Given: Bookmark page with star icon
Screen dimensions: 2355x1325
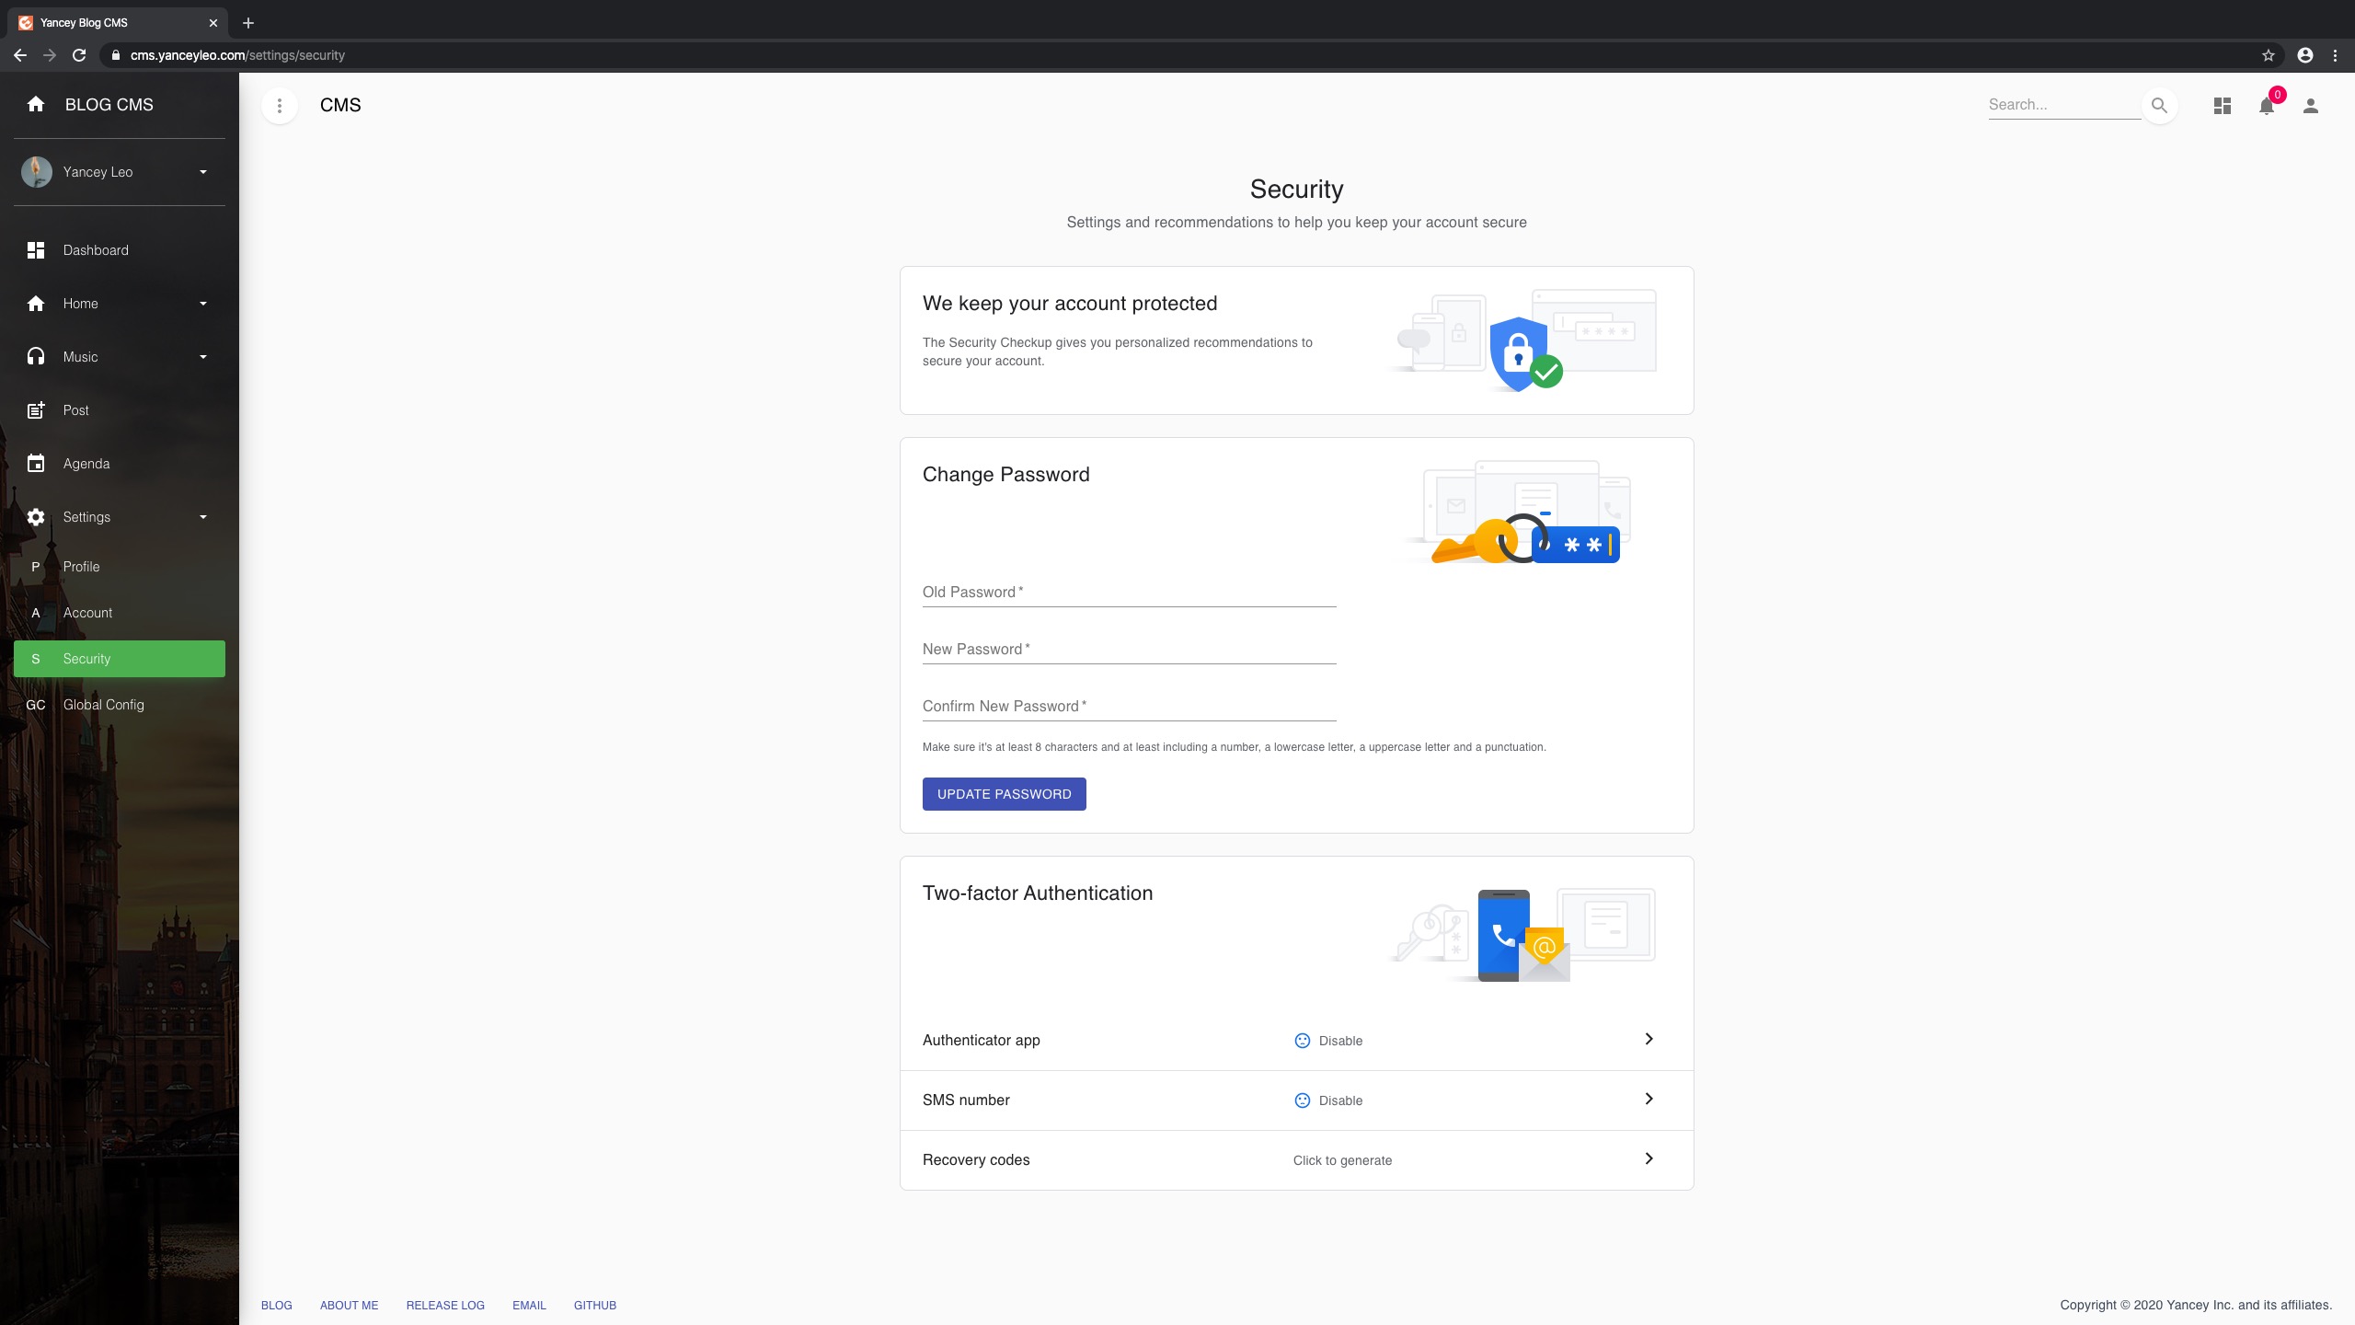Looking at the screenshot, I should click(2269, 55).
